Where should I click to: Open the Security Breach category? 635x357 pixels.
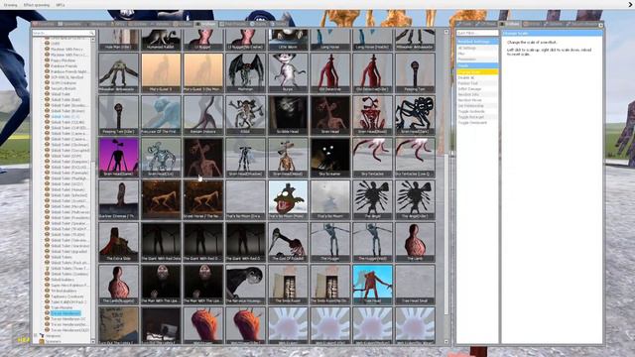tap(63, 88)
